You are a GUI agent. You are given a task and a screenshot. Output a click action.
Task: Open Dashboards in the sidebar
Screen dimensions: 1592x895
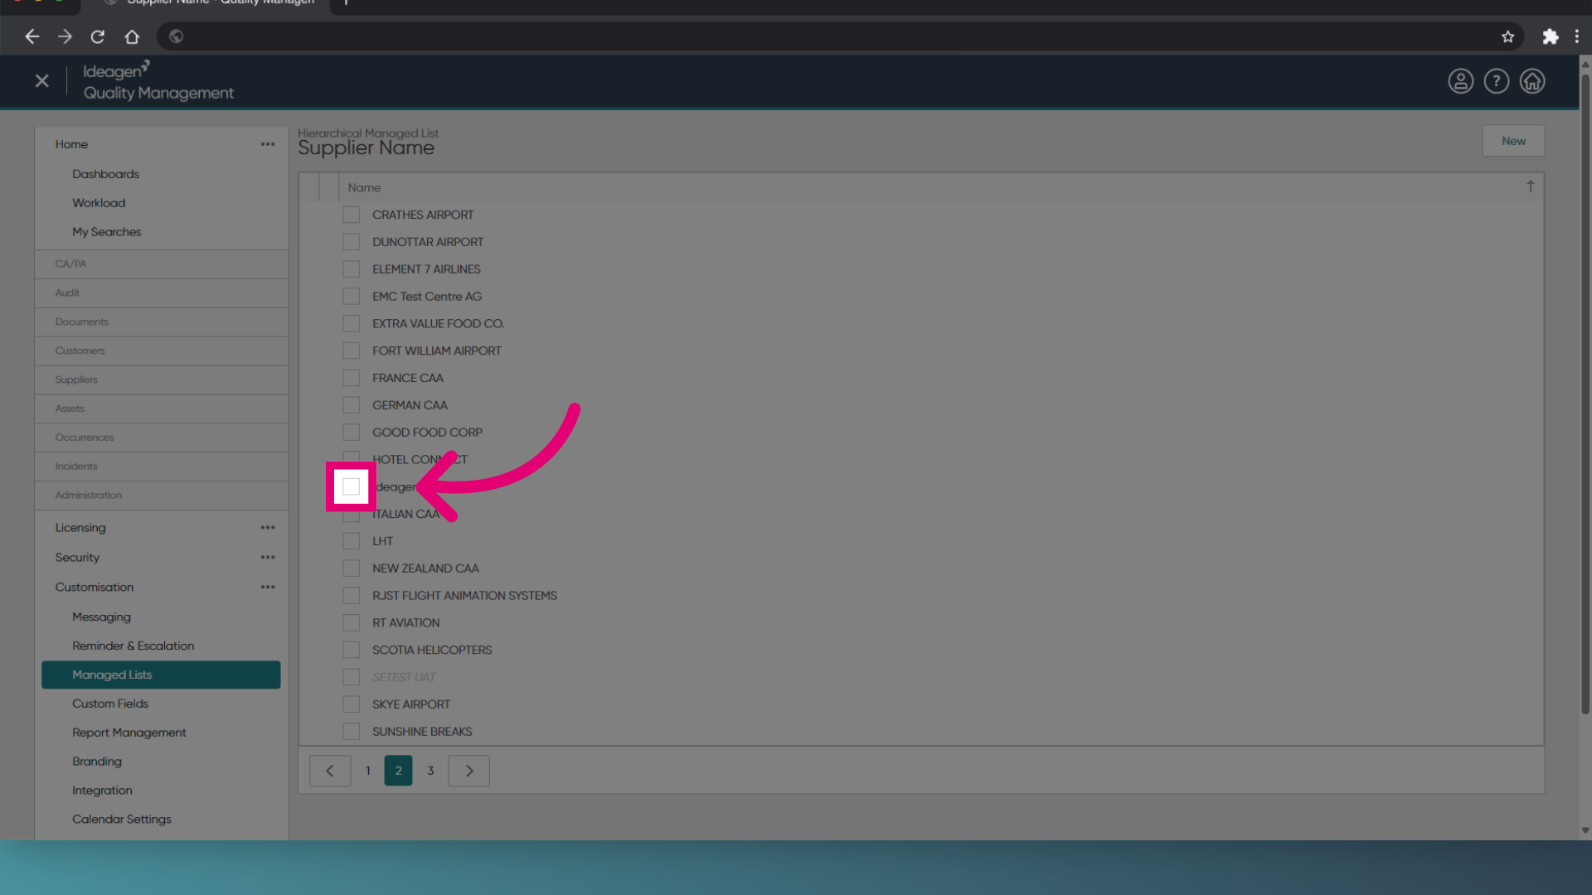tap(105, 174)
